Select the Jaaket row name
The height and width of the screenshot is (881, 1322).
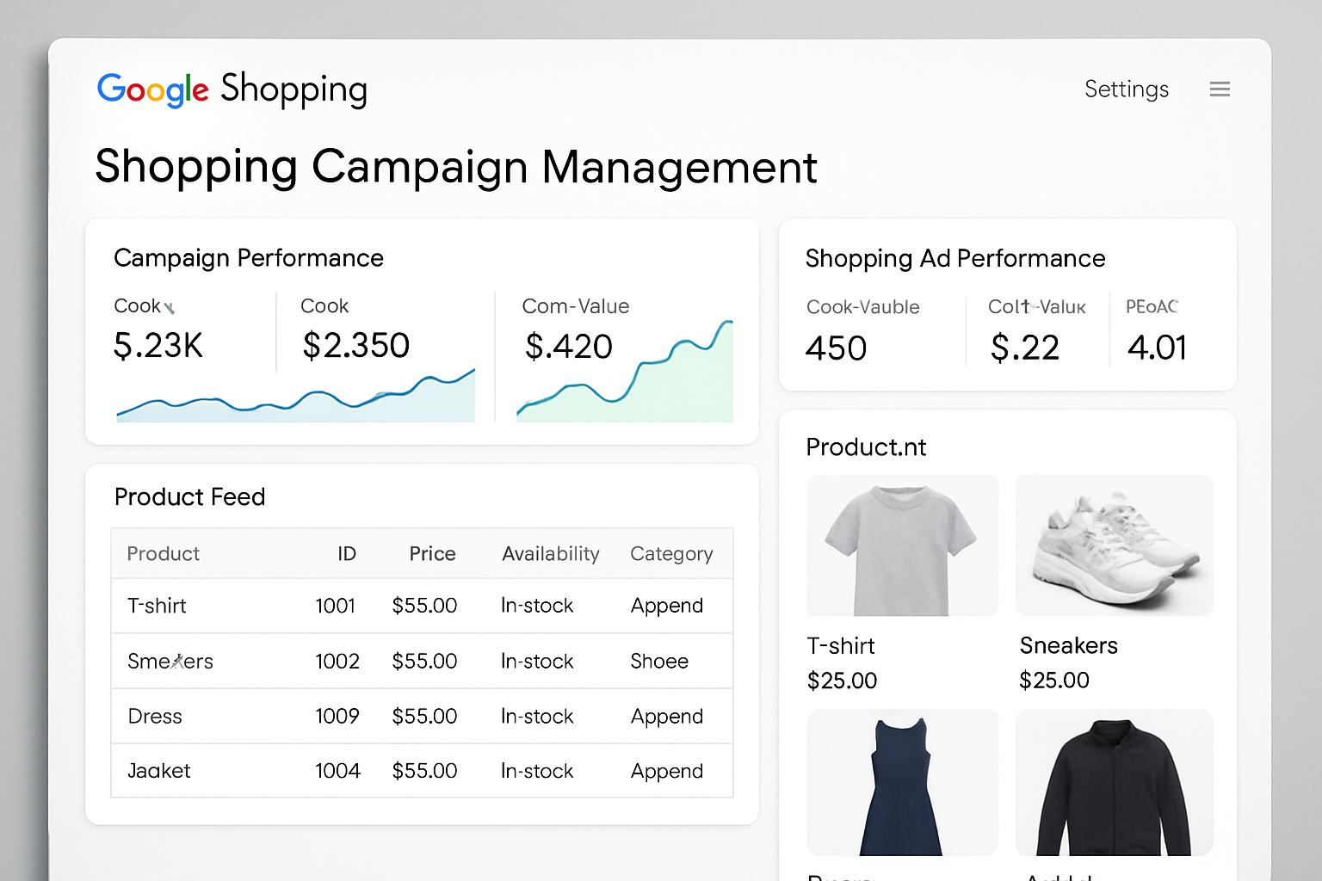point(159,772)
